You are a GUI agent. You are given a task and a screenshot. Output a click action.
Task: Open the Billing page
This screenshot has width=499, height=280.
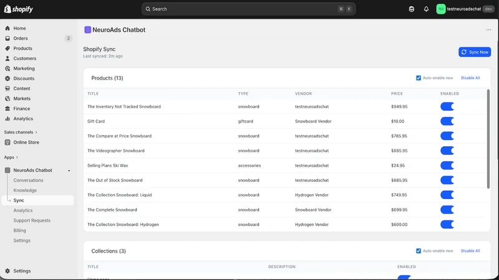pos(19,230)
